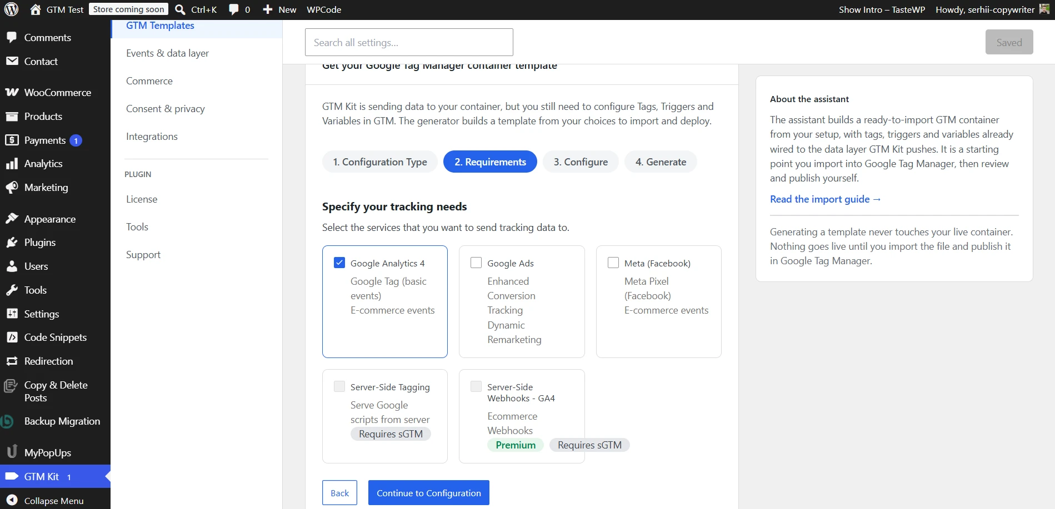This screenshot has height=509, width=1055.
Task: Click the Users person icon
Action: click(12, 266)
